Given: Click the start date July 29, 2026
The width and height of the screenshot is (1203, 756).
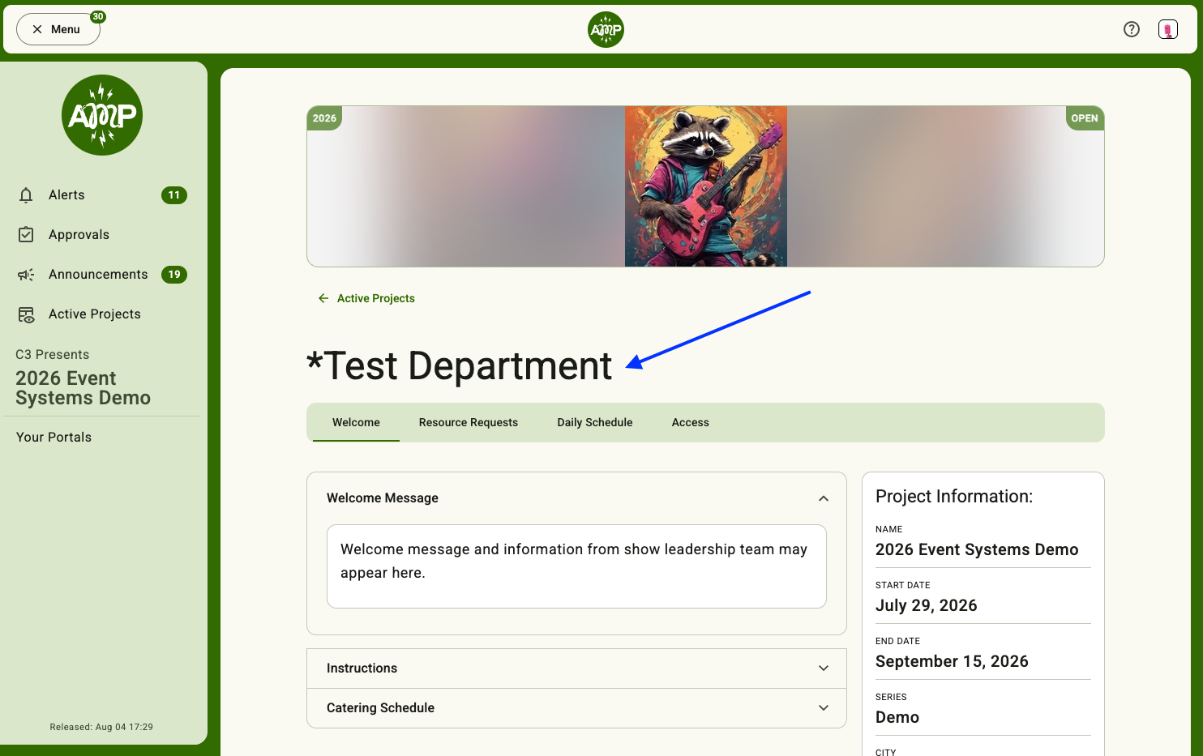Looking at the screenshot, I should point(927,606).
